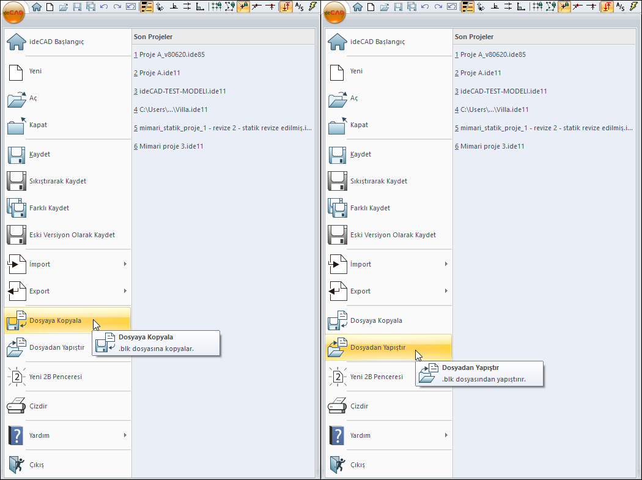Click the A/S text icon in left toolbar
This screenshot has width=642, height=480.
pos(300,7)
